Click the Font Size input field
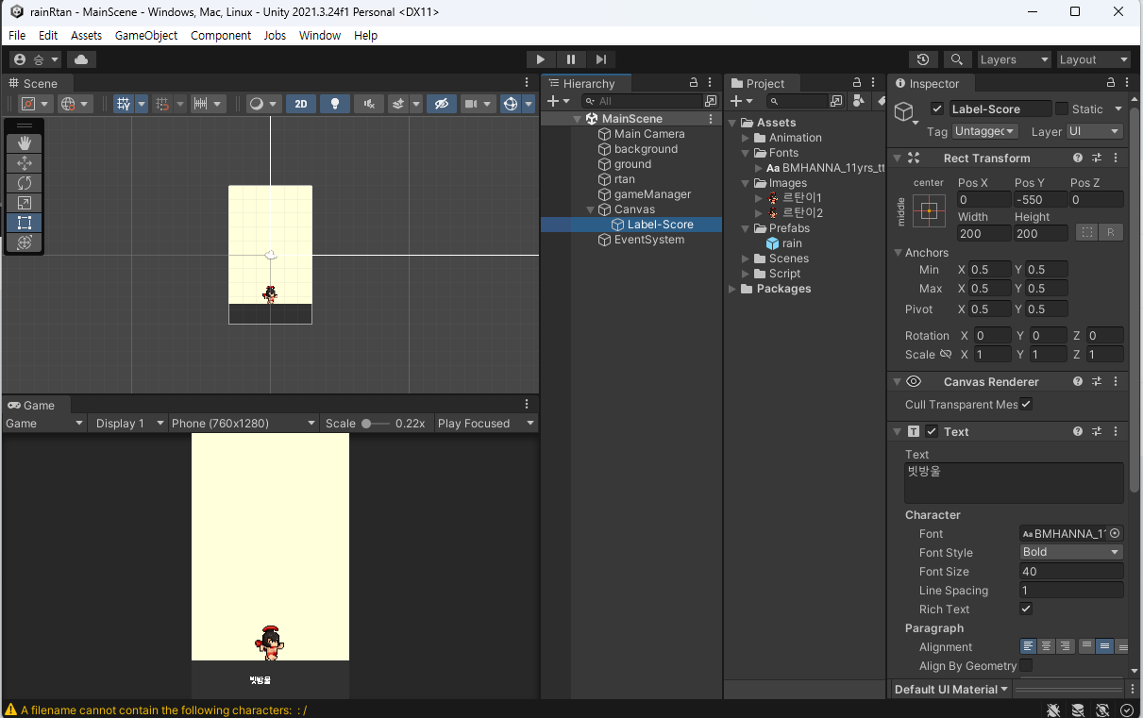Viewport: 1143px width, 718px height. (x=1071, y=572)
